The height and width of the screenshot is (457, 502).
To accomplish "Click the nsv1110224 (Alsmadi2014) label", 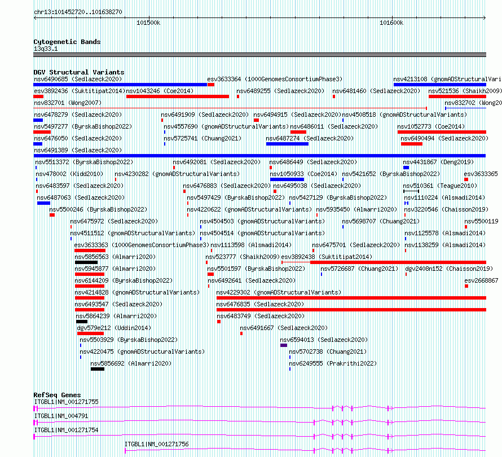I will coord(444,197).
